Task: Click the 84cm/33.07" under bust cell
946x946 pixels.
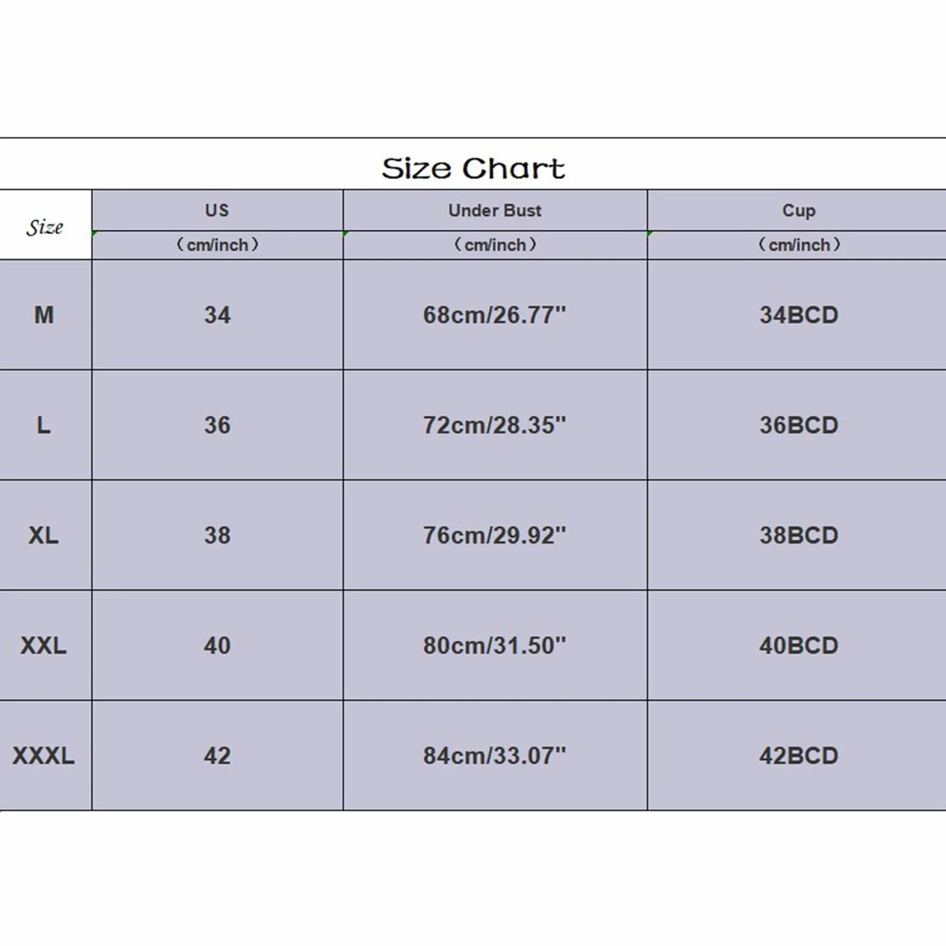Action: (495, 755)
